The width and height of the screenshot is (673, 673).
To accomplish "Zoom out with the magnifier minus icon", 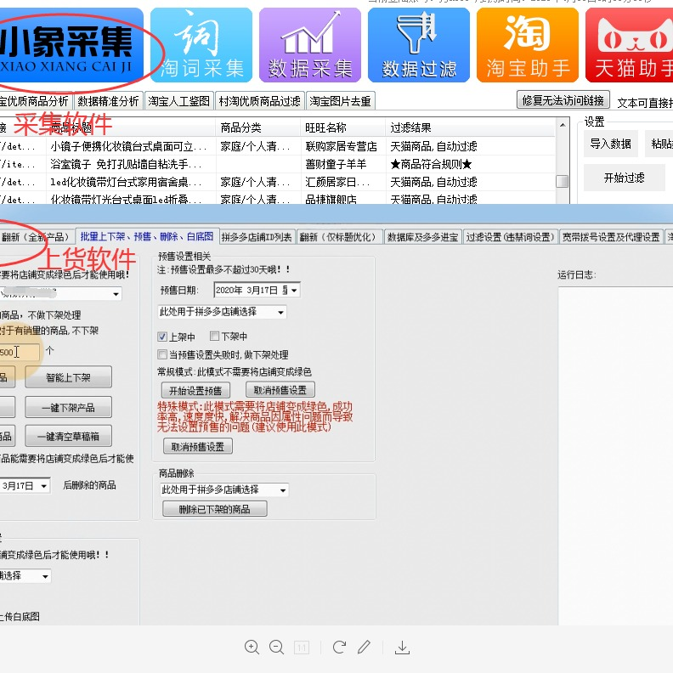I will click(277, 648).
